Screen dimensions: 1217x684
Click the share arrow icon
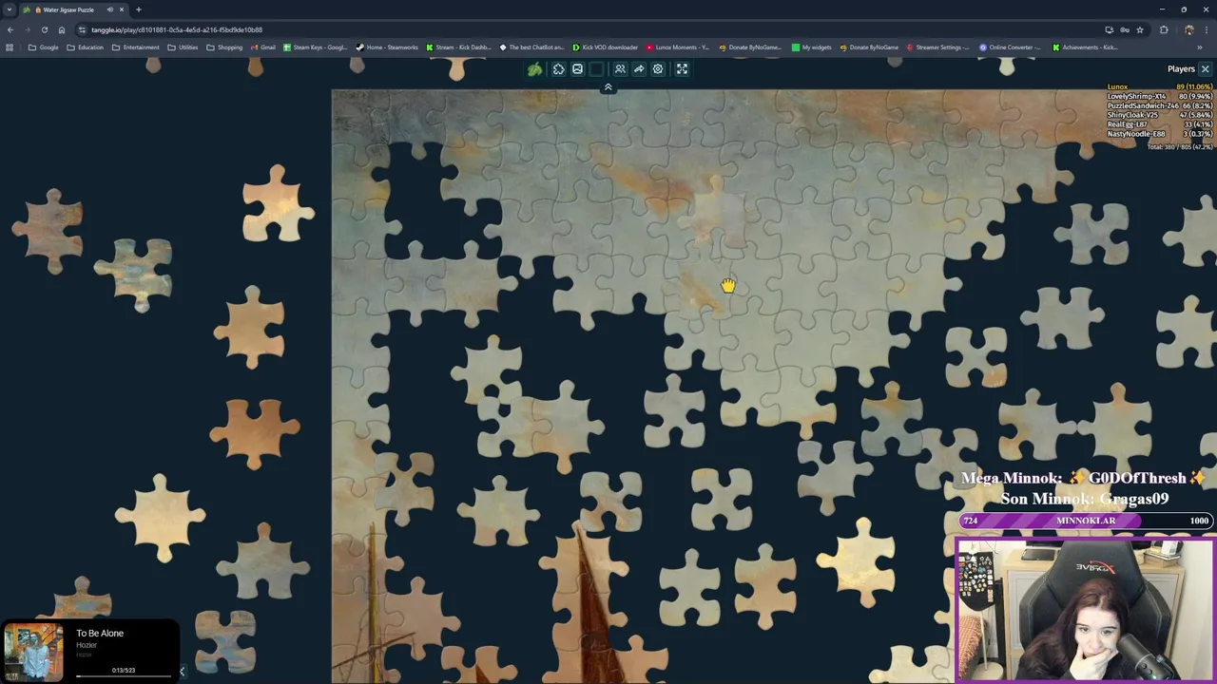click(639, 69)
